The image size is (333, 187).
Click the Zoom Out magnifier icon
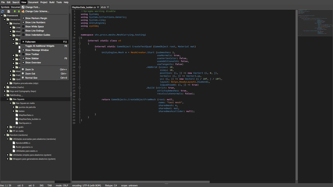click(x=23, y=74)
